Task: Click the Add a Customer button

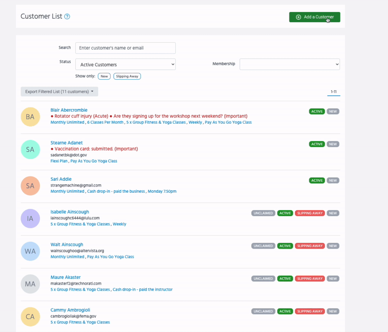Action: click(x=314, y=17)
